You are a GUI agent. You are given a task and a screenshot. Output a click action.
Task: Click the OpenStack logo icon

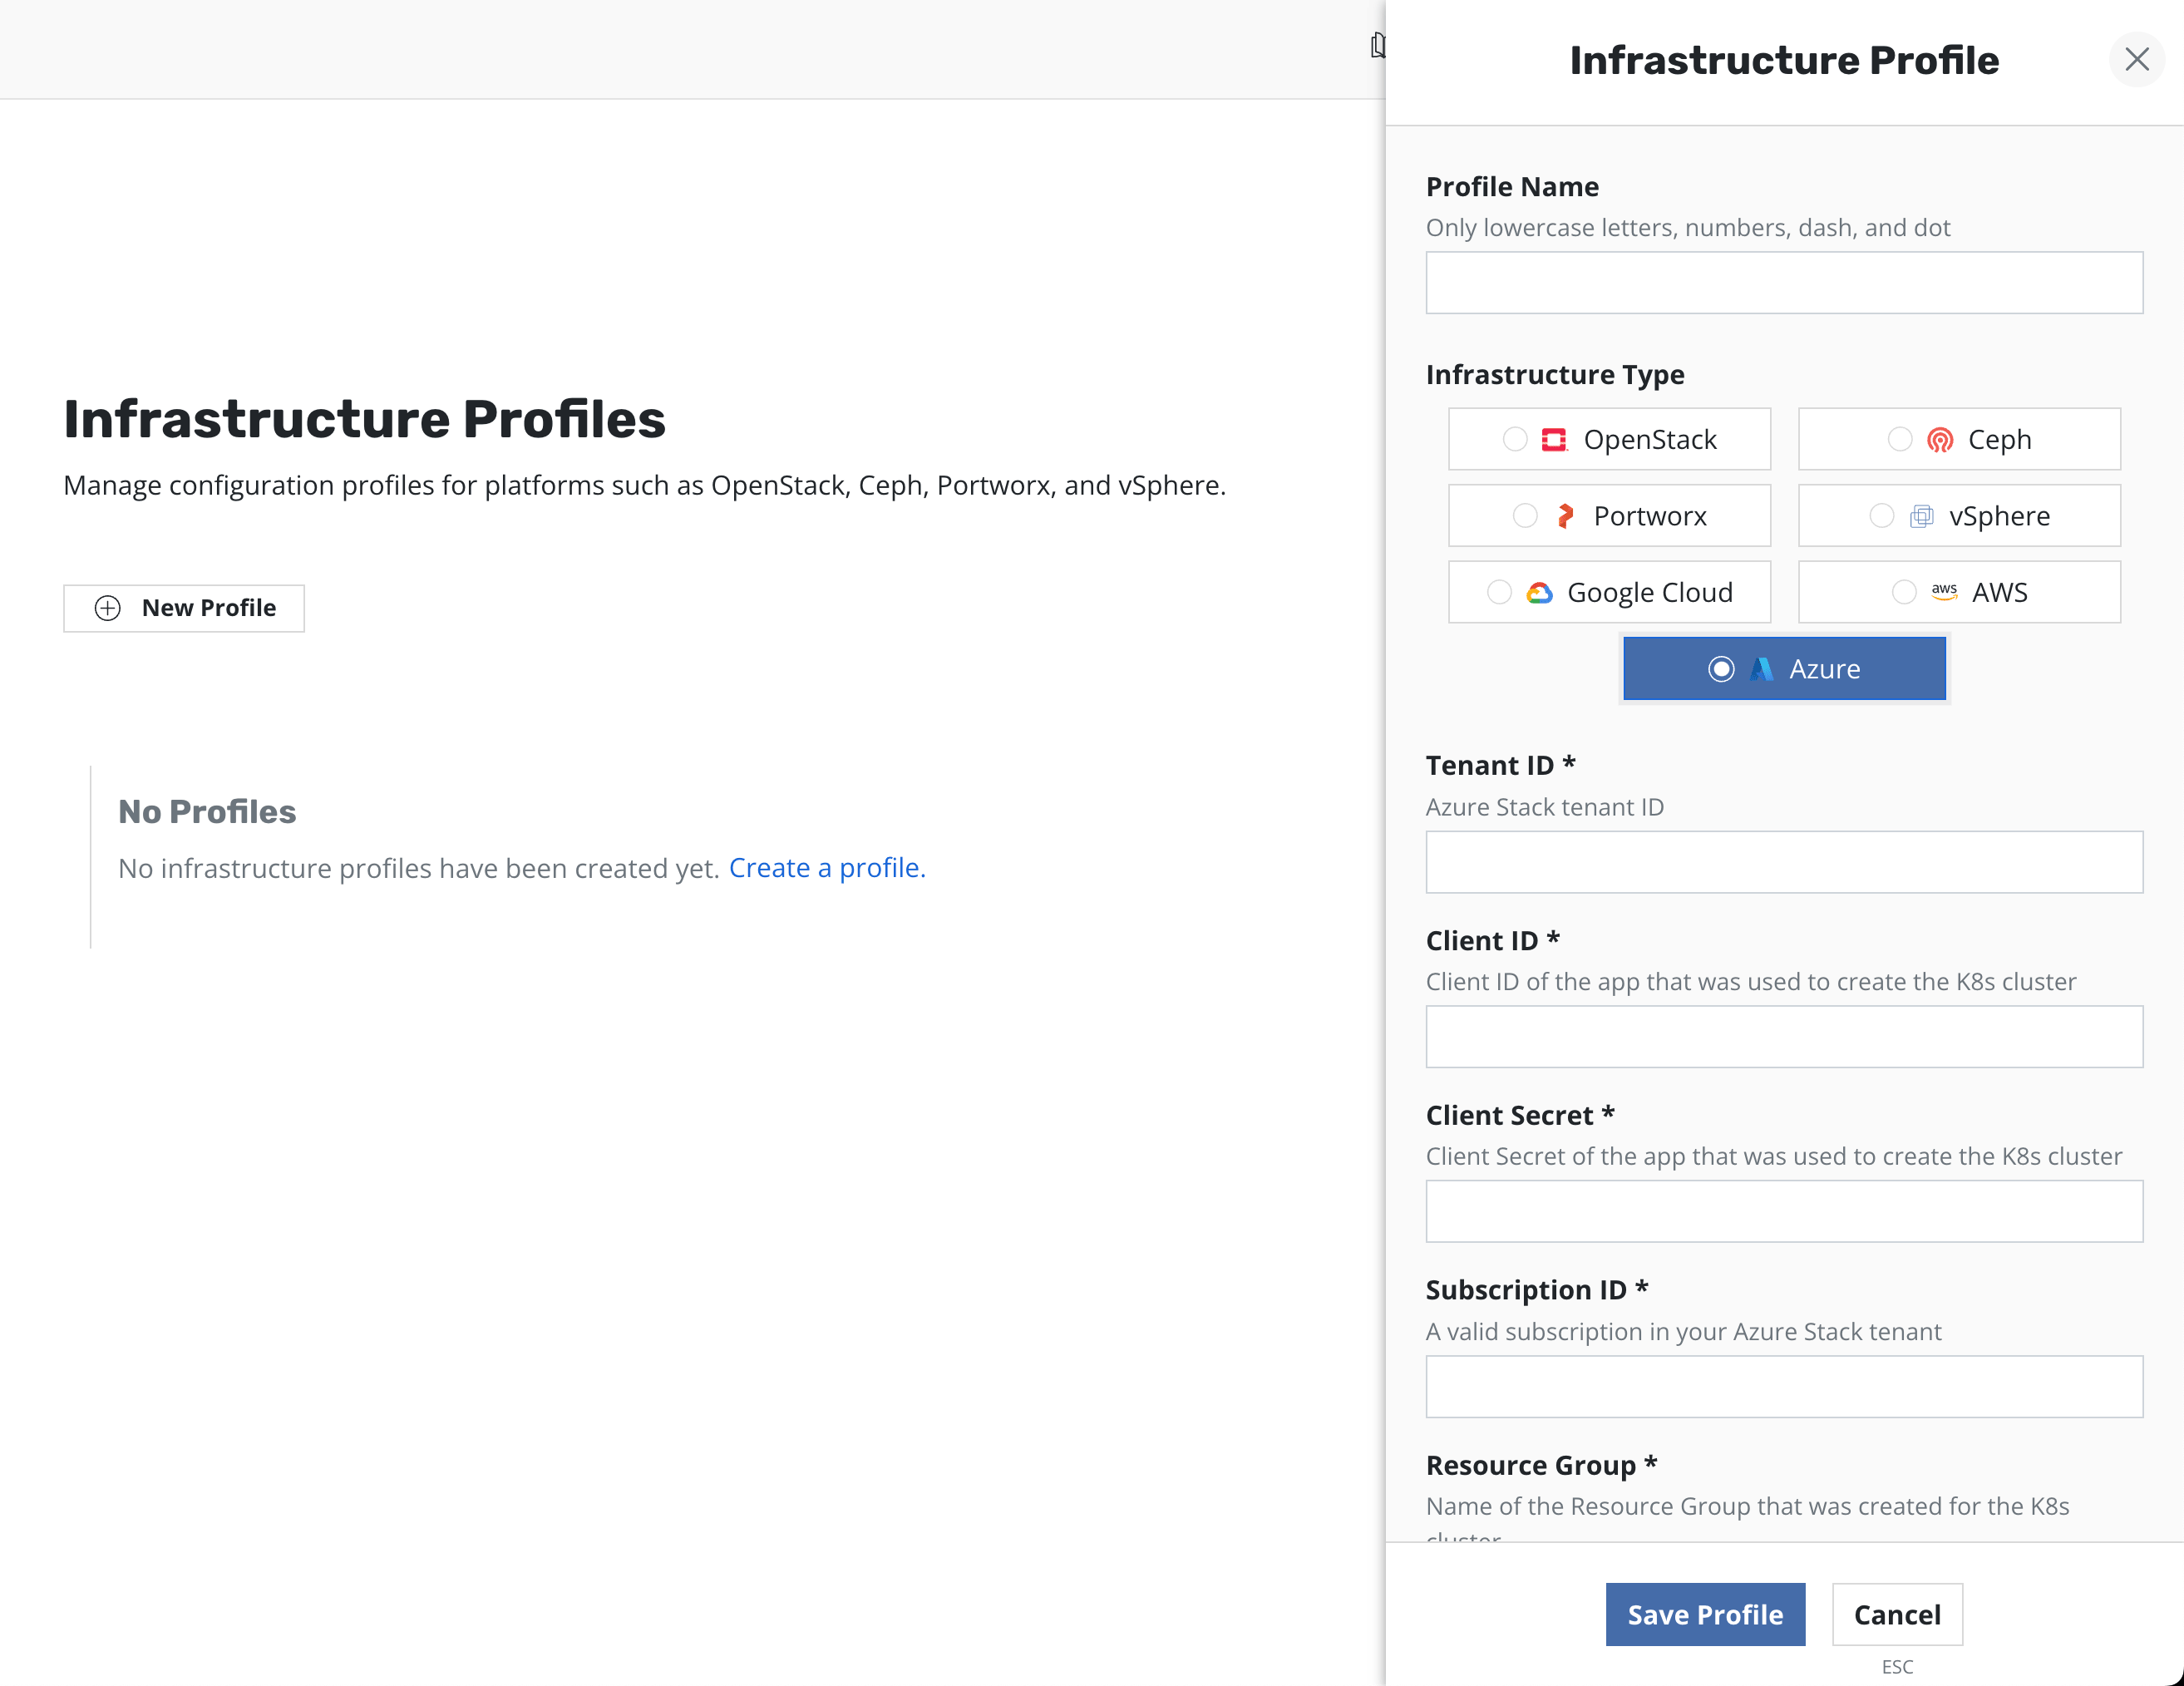pyautogui.click(x=1553, y=439)
